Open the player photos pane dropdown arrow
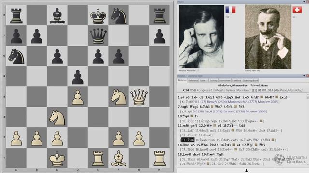Screen dimensions: 309x173 (x=304, y=2)
